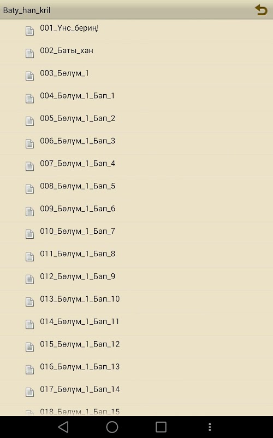273x438 pixels.
Task: Tap the back arrow icon in header
Action: pos(261,10)
